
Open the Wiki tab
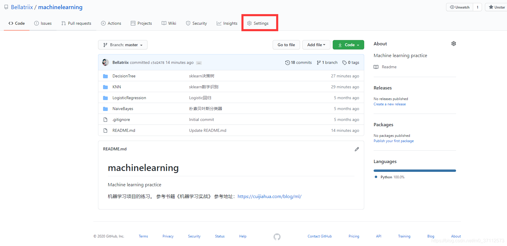[169, 23]
